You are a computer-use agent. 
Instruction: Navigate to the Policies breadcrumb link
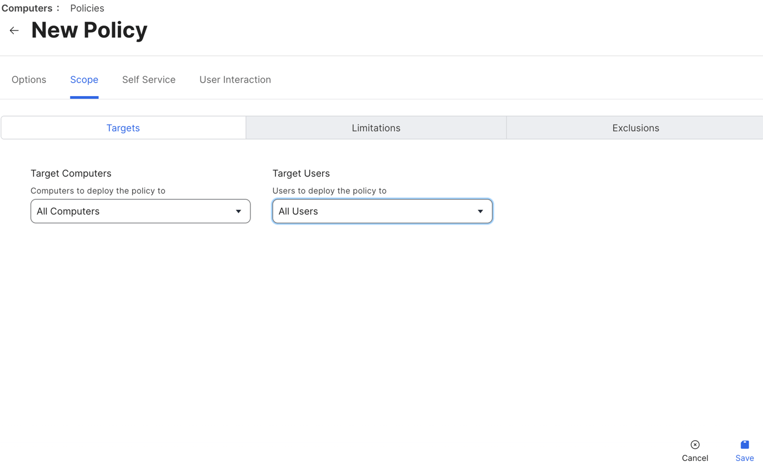[87, 8]
